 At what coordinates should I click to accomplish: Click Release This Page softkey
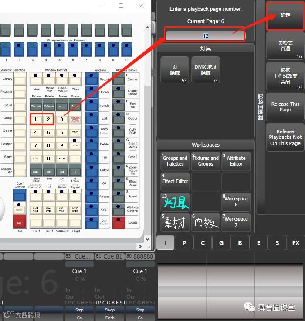click(285, 107)
